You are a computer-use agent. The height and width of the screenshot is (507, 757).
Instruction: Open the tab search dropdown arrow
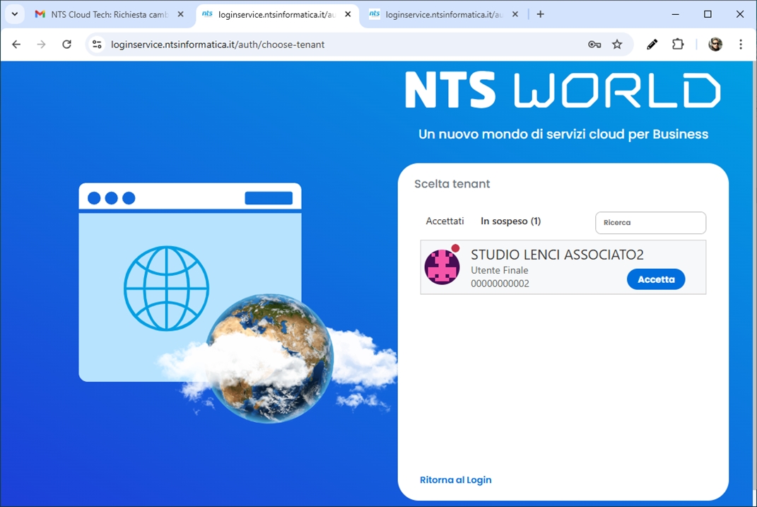pos(15,14)
